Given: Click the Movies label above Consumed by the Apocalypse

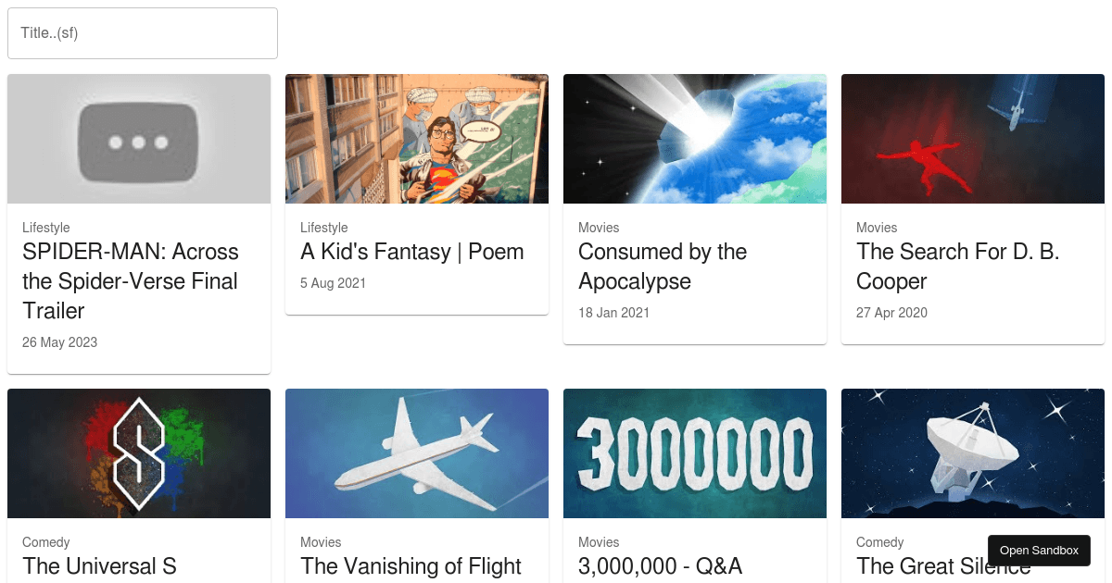Looking at the screenshot, I should coord(599,228).
